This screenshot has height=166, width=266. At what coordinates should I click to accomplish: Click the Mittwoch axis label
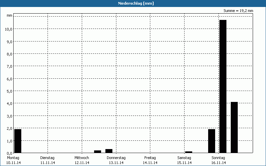pyautogui.click(x=82, y=158)
